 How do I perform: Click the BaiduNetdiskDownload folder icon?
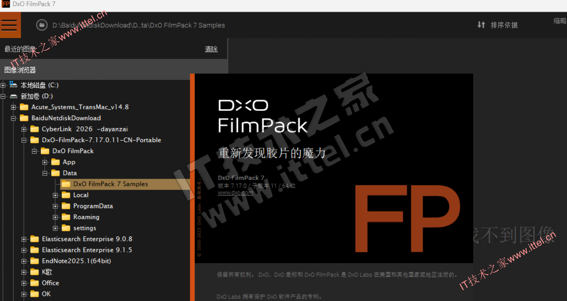point(24,118)
